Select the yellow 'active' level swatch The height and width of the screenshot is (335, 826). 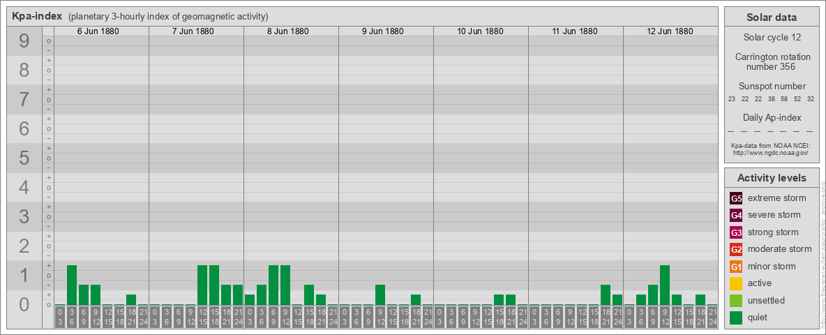736,283
